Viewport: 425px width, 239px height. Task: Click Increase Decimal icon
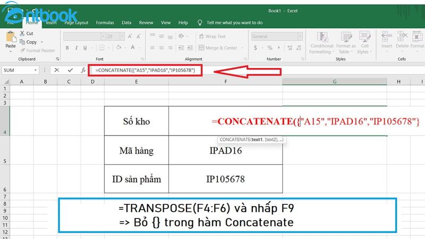click(x=290, y=48)
